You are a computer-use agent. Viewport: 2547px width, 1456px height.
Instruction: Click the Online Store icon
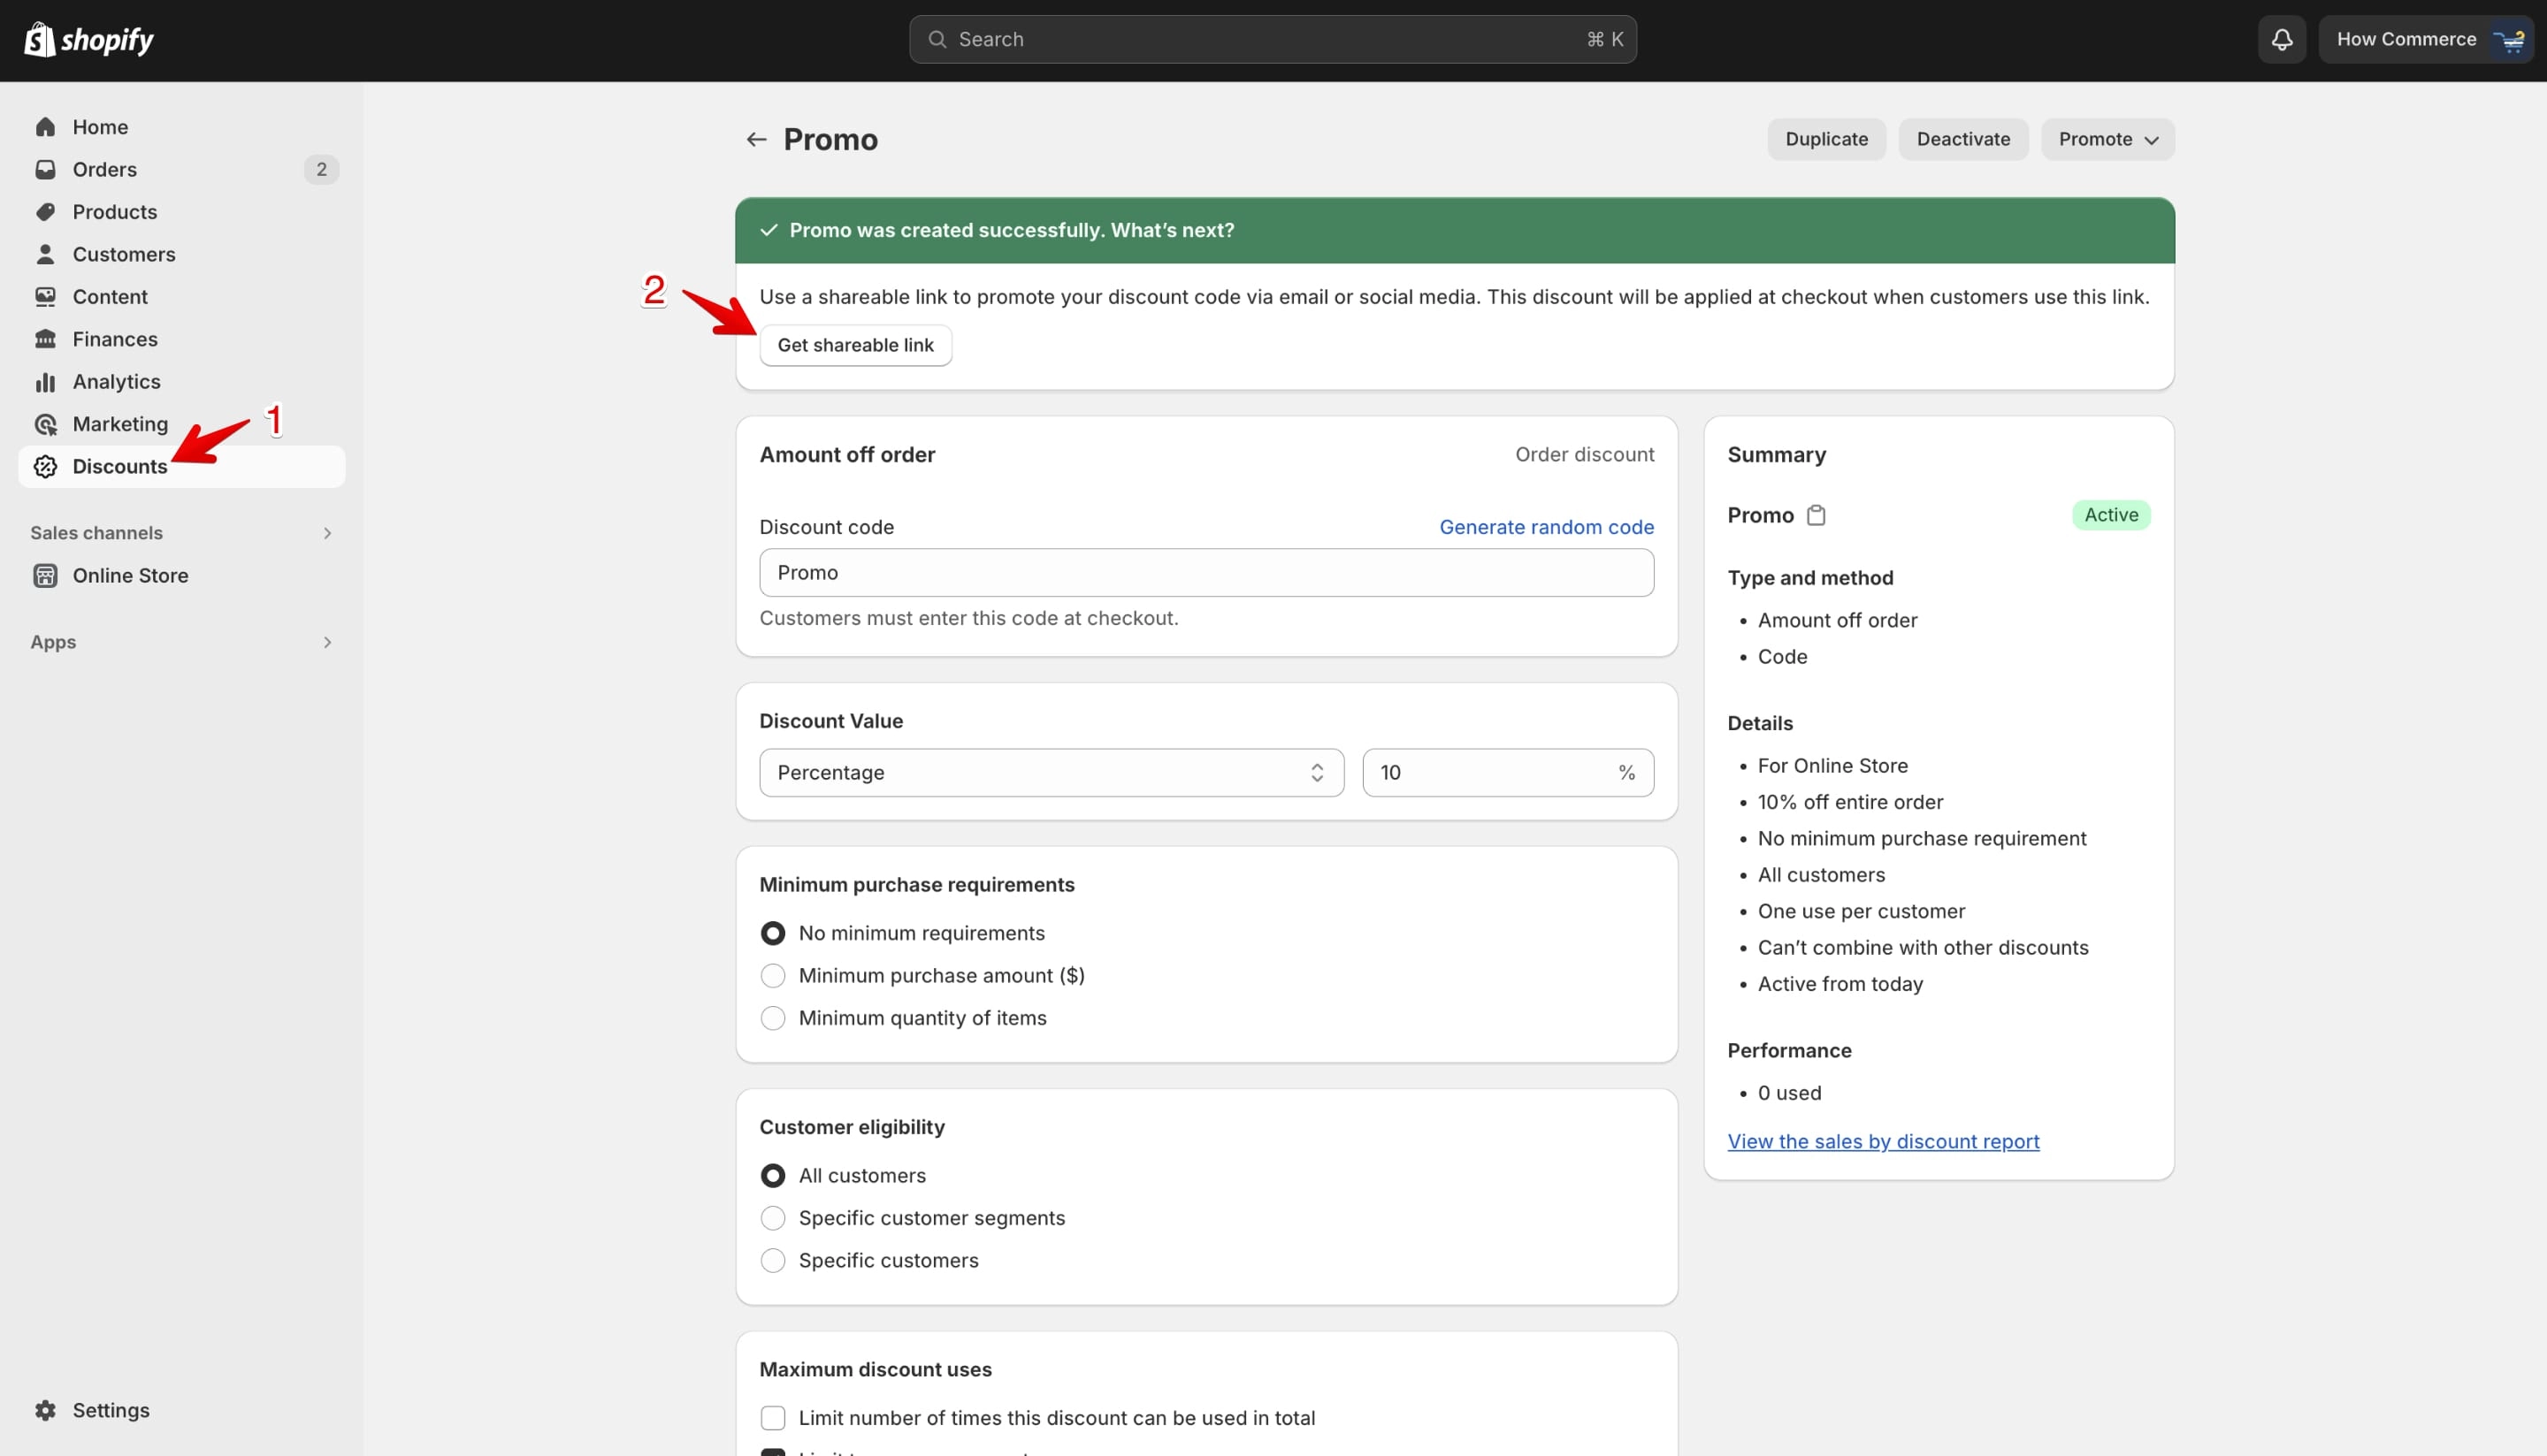point(45,575)
